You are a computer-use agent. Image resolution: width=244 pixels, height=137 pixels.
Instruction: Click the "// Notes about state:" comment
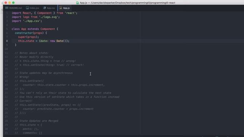(x=32, y=53)
